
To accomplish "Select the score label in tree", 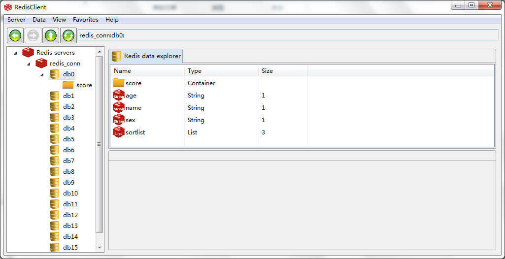I will tap(84, 85).
